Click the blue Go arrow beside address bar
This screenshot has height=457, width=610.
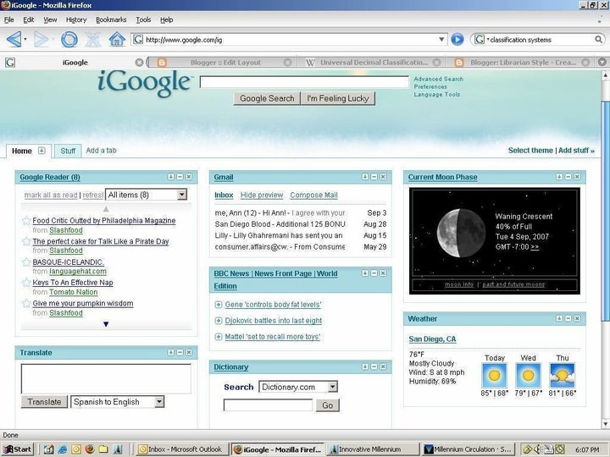click(x=457, y=39)
